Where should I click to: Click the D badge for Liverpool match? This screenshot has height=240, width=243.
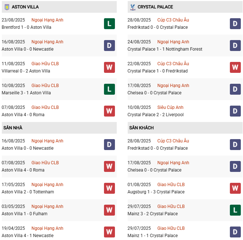235,111
